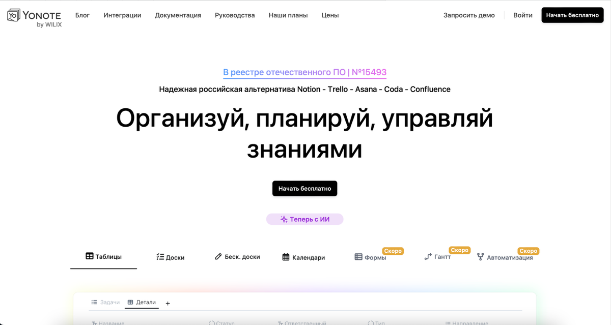Click the table icon beside Таблицы
Viewport: 611px width, 325px height.
(90, 256)
